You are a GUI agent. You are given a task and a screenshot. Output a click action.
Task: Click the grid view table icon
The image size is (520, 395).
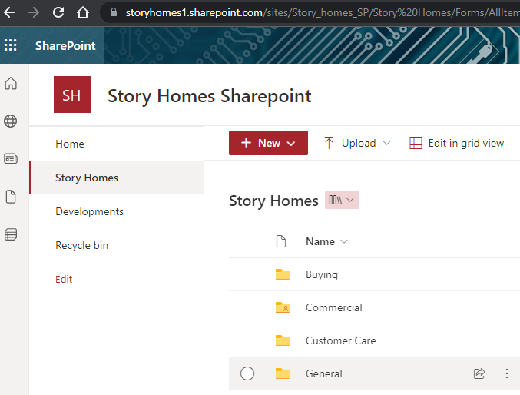(416, 144)
